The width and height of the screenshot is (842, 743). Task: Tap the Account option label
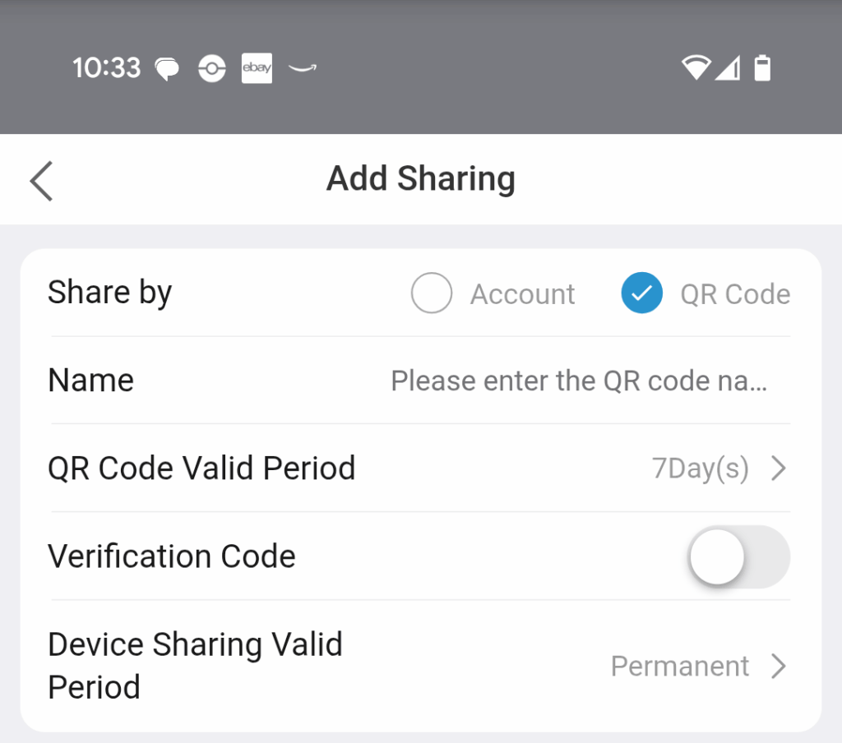tap(522, 294)
